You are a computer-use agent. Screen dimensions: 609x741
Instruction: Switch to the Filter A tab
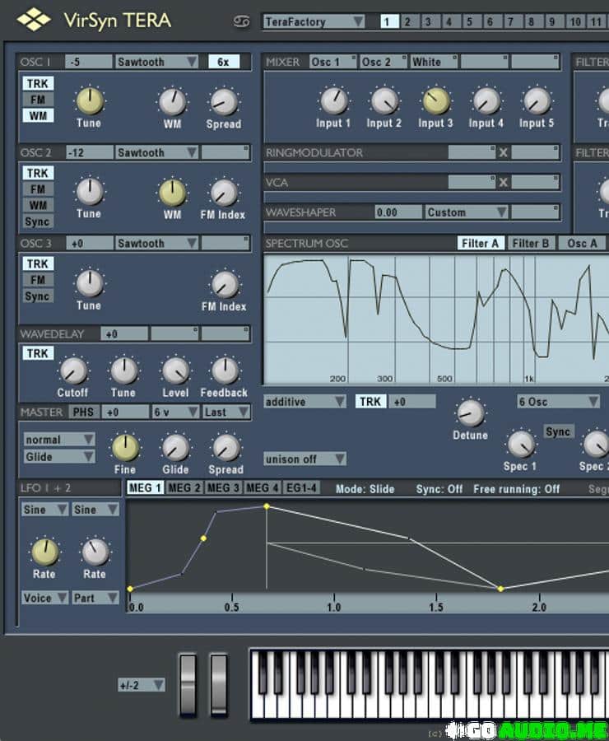[481, 244]
